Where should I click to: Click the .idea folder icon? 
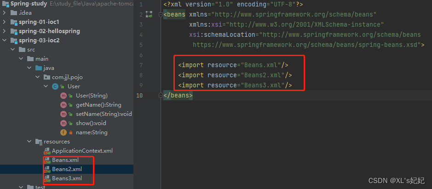[13, 13]
